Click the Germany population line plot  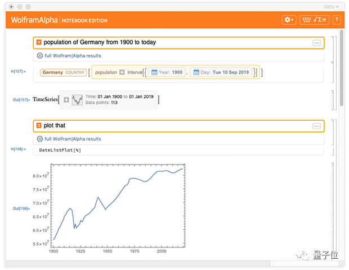pyautogui.click(x=118, y=206)
